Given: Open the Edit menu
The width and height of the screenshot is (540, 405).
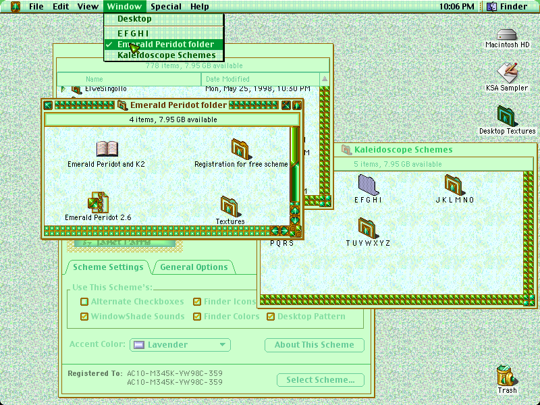Looking at the screenshot, I should tap(61, 7).
